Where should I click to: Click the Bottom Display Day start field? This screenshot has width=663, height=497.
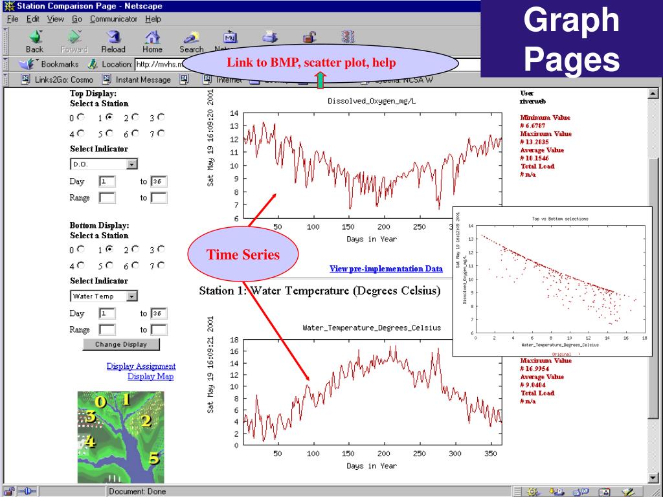(107, 314)
